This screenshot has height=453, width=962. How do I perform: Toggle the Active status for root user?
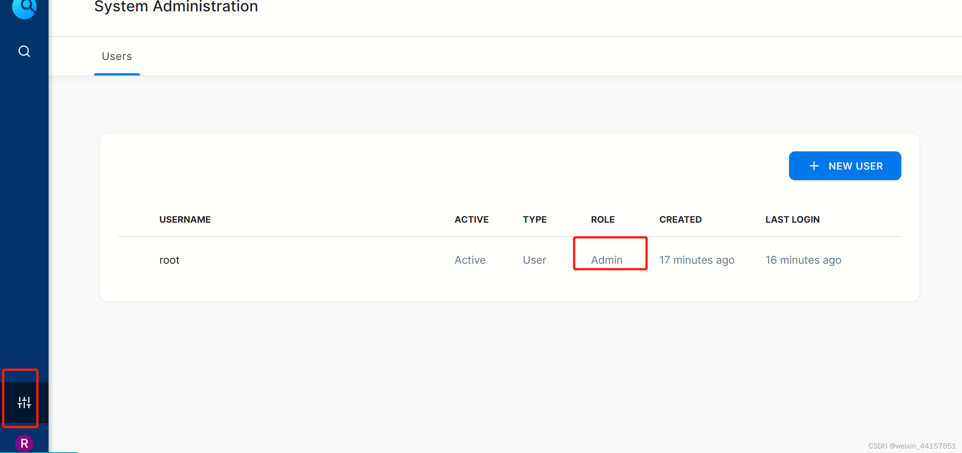click(469, 260)
